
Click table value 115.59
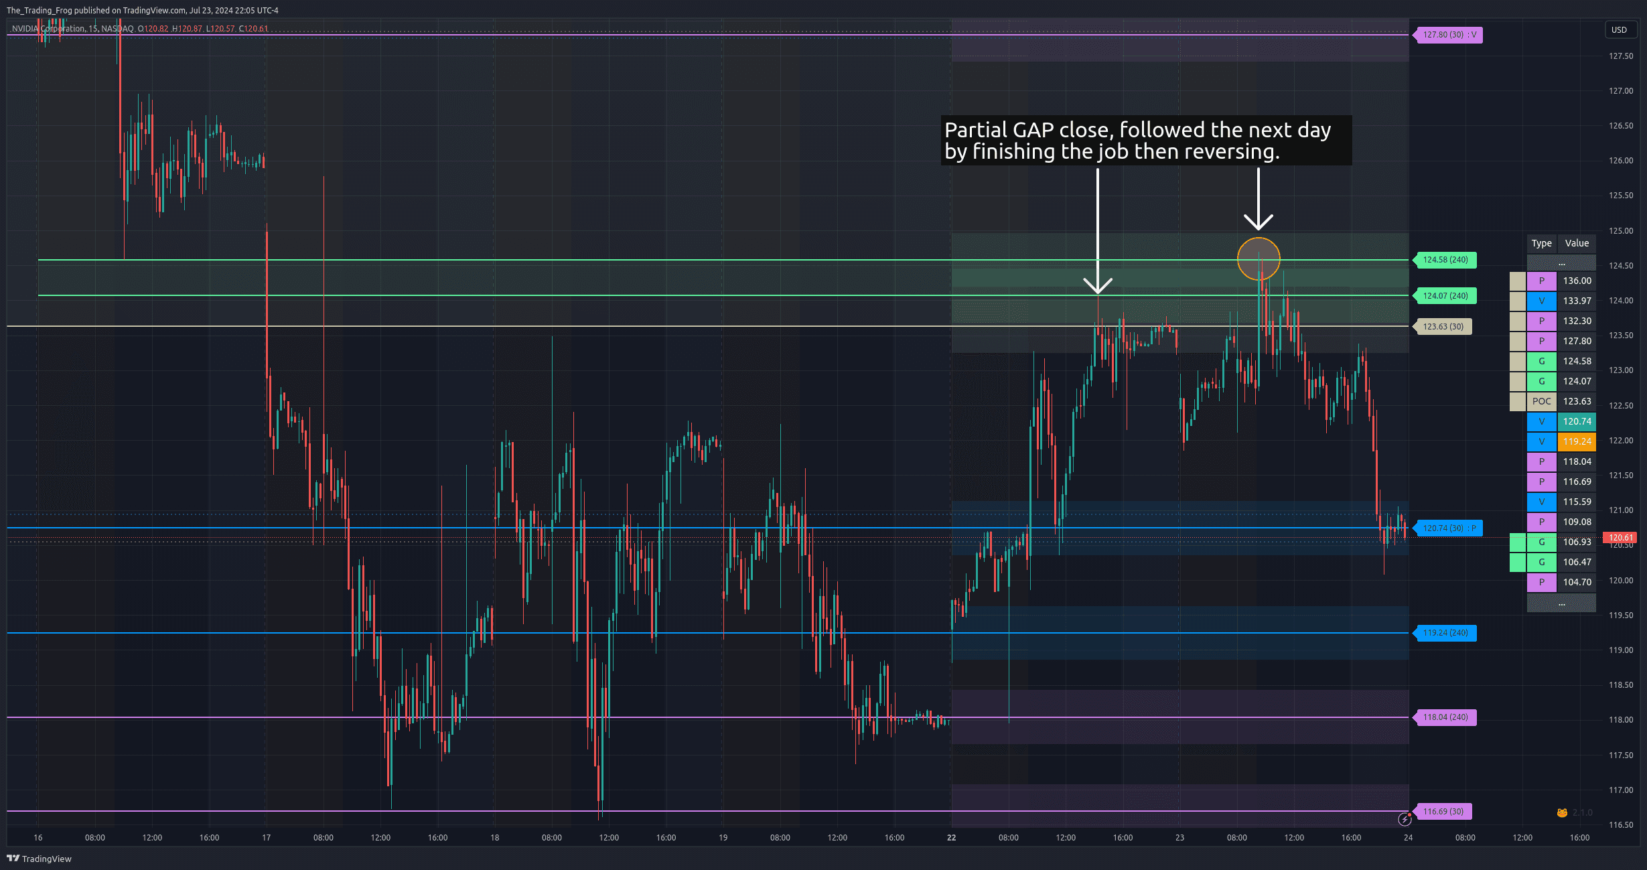1577,502
